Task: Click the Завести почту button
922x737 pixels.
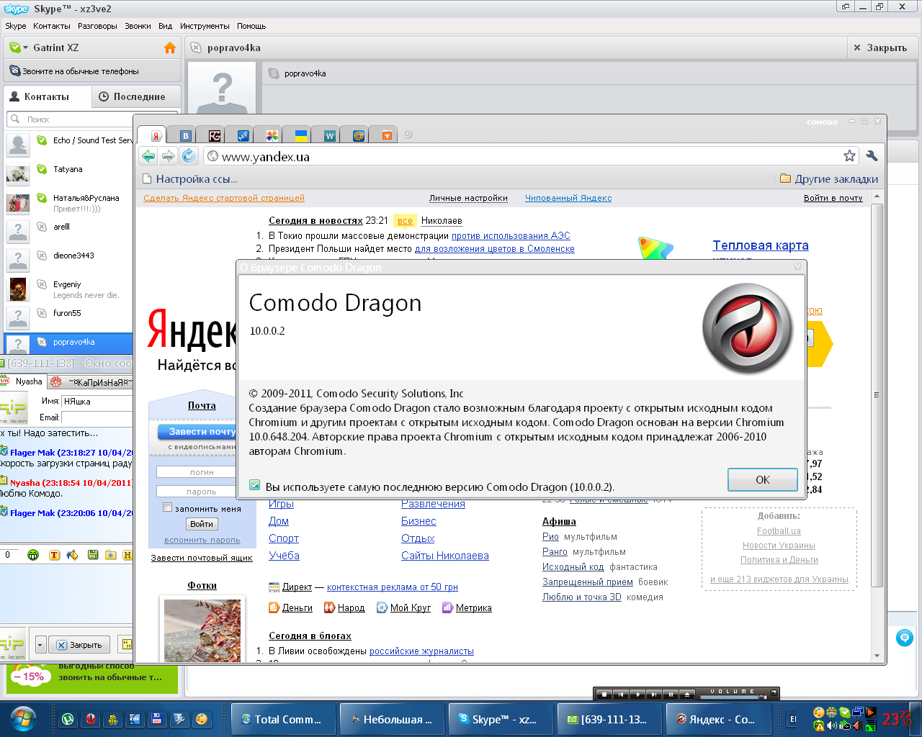Action: coord(197,431)
